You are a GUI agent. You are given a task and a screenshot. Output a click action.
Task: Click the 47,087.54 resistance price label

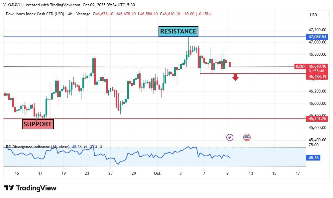[317, 37]
